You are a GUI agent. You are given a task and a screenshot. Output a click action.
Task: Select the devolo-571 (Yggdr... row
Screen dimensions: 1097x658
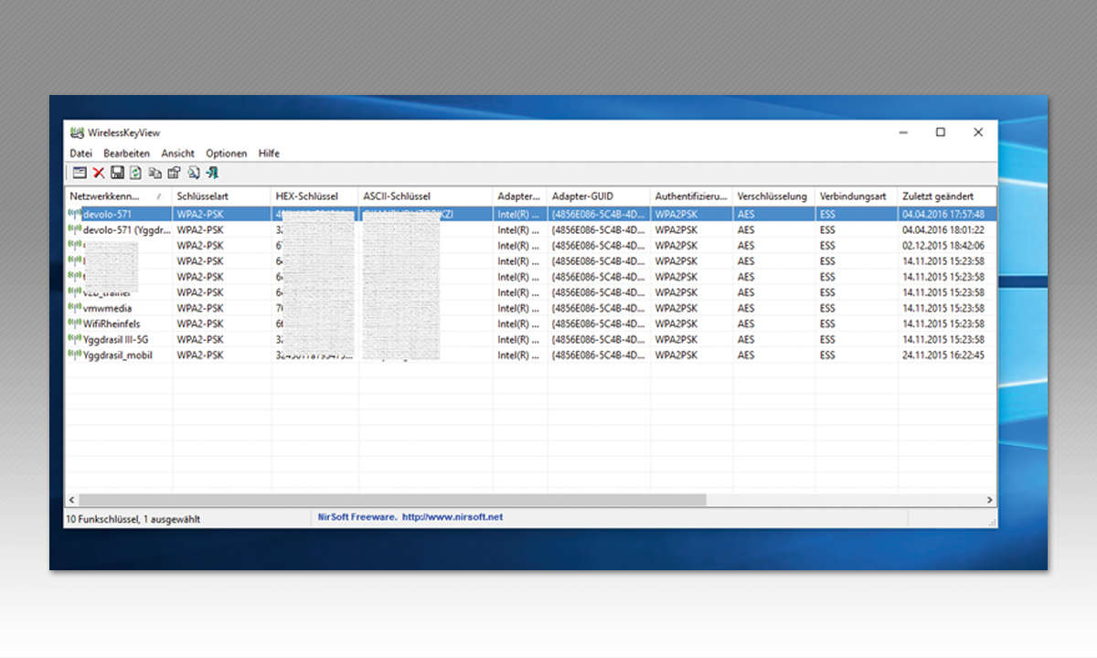pyautogui.click(x=530, y=229)
